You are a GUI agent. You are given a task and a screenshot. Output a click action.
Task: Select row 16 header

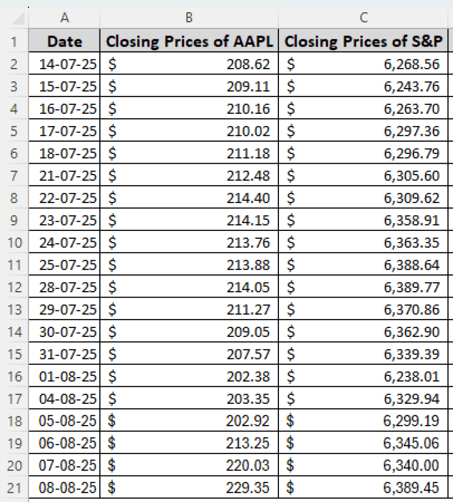coord(14,376)
